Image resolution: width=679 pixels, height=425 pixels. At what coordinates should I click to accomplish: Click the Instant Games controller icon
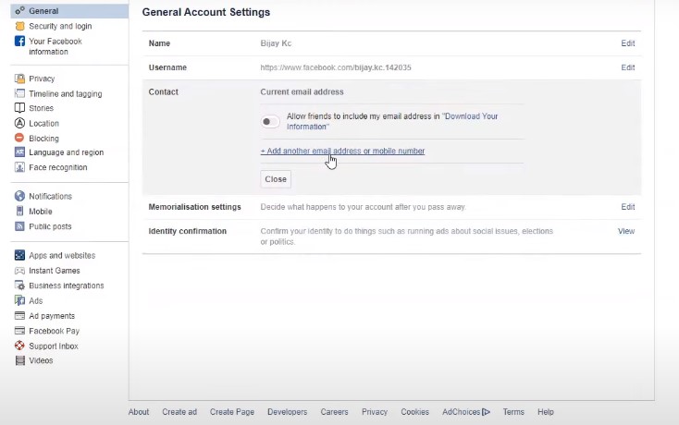20,271
